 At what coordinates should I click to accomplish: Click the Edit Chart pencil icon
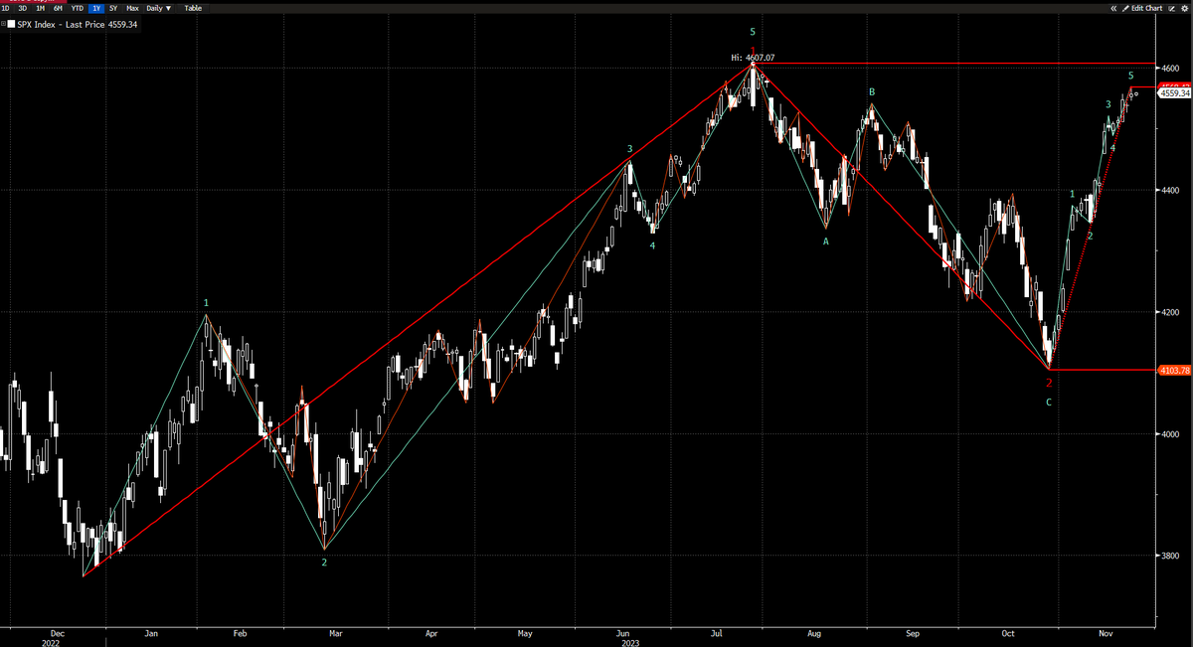coord(1126,8)
